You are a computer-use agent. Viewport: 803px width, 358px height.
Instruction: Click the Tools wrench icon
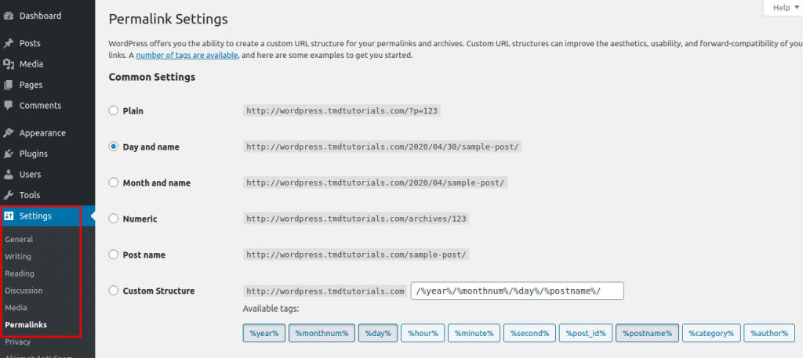click(x=9, y=195)
